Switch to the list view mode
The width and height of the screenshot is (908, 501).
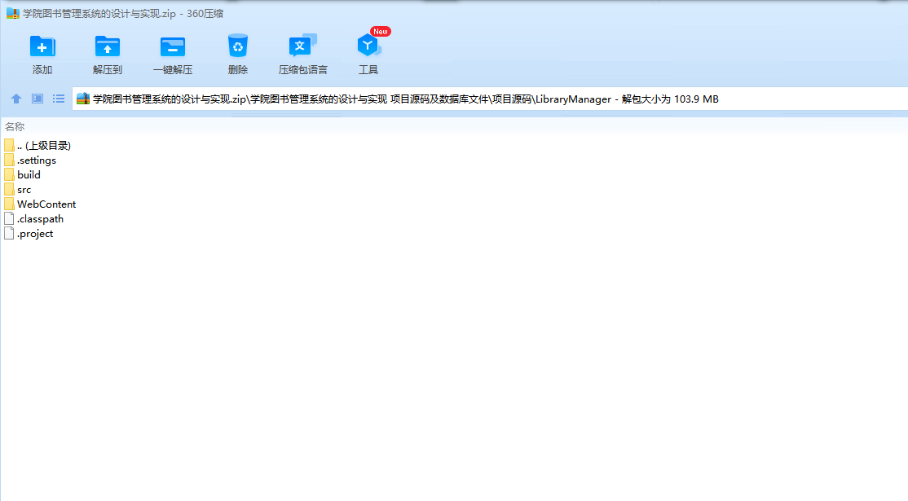pyautogui.click(x=59, y=99)
